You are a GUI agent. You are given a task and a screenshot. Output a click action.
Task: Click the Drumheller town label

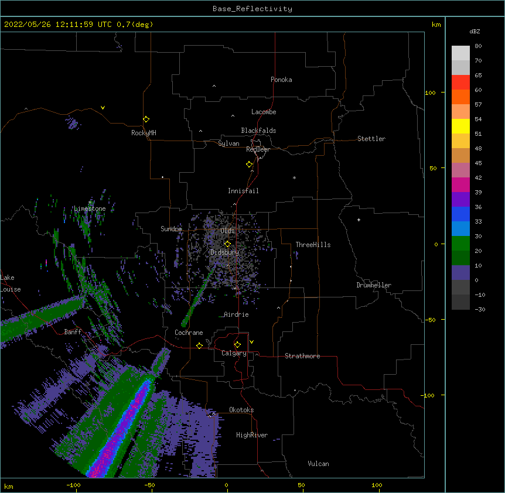(374, 285)
